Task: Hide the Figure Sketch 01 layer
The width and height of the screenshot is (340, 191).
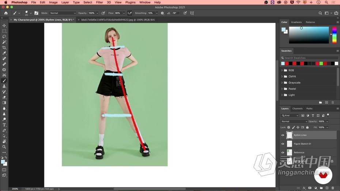Action: point(283,144)
